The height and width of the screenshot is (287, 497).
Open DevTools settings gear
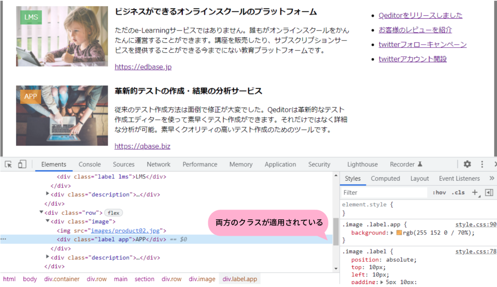click(467, 164)
